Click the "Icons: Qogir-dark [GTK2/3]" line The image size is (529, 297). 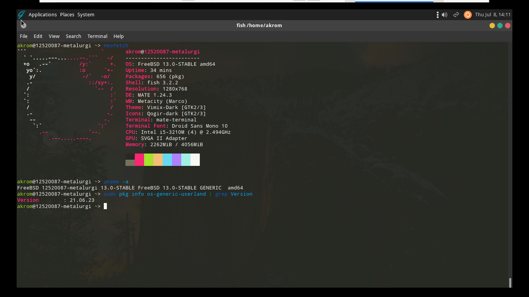166,113
